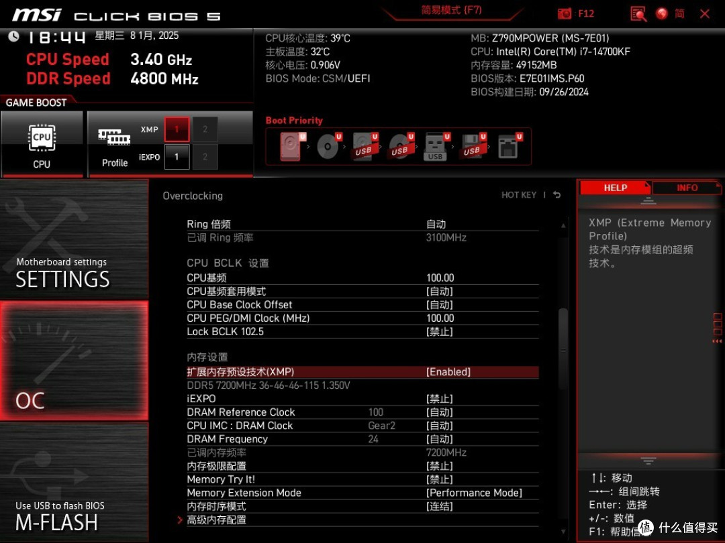Toggle the XMP Enabled value

[448, 372]
